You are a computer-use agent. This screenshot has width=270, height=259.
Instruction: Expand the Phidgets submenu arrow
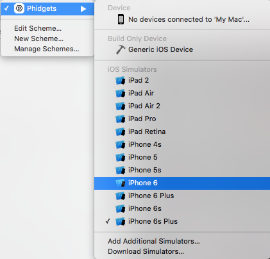[x=83, y=9]
